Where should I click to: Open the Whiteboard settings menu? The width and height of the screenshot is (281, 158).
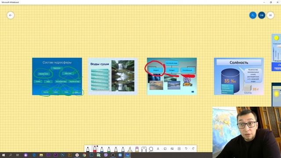point(270,15)
